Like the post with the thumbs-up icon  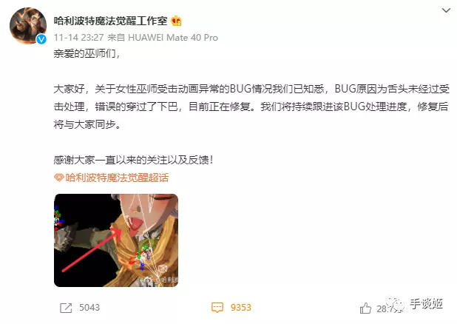[x=365, y=308]
